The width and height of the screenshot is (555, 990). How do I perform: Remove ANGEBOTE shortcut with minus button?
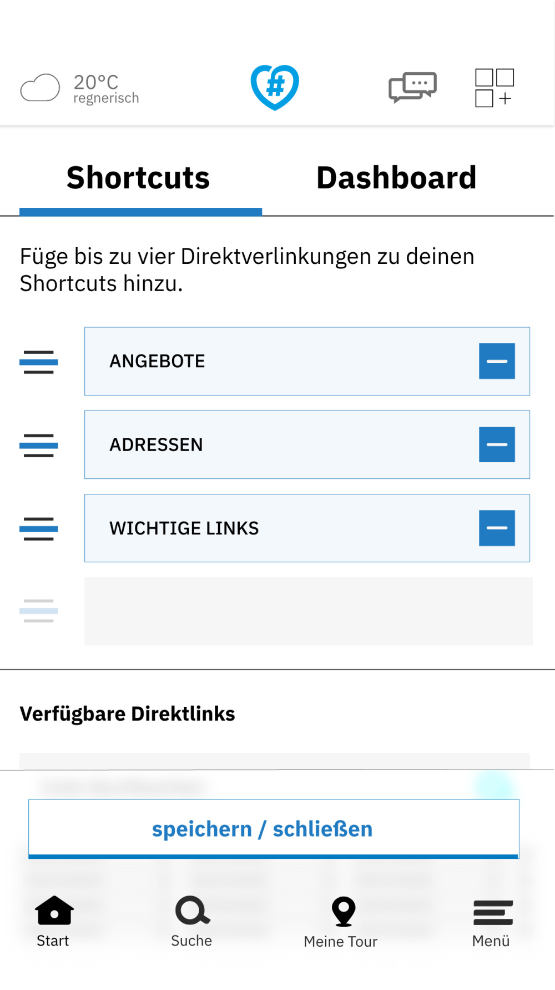(497, 361)
